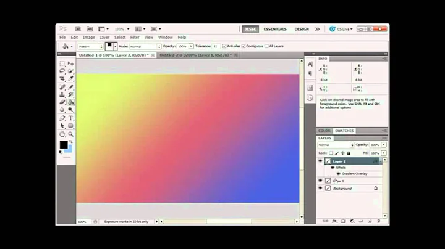
Task: Toggle Lock image pixels brush icon
Action: coord(337,153)
